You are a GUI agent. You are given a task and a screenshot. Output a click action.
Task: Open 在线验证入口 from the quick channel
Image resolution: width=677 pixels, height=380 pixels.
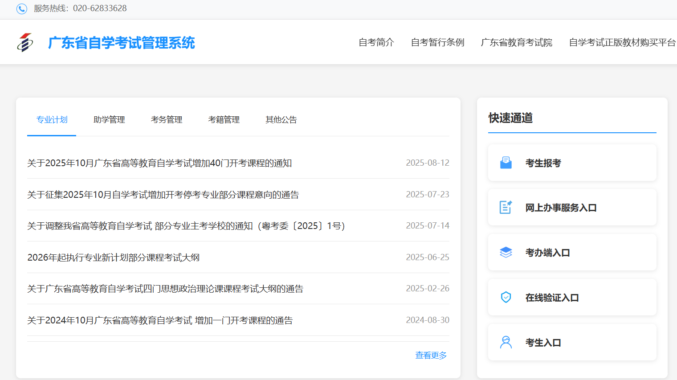pyautogui.click(x=552, y=297)
